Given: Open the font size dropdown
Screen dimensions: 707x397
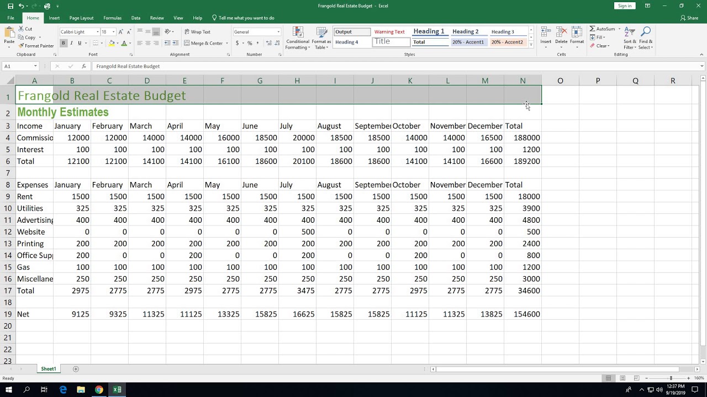Looking at the screenshot, I should tap(113, 32).
